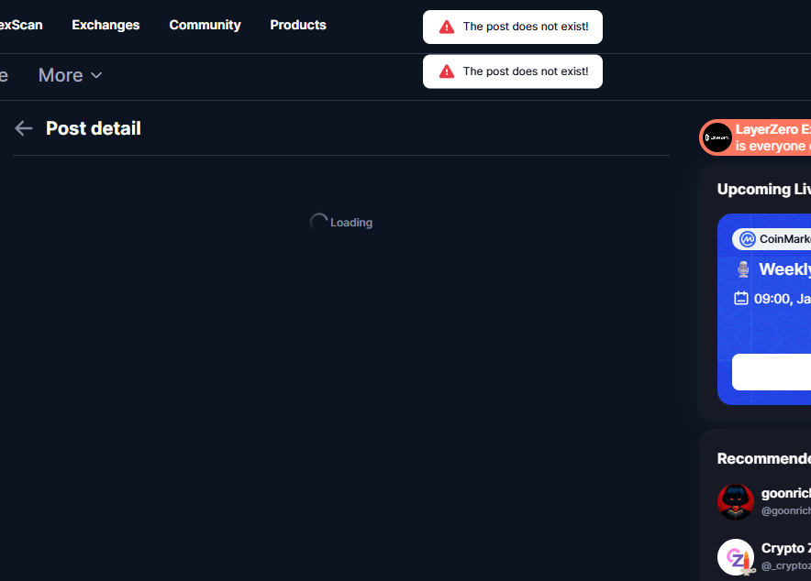Open goonrich's avatar
Screen dimensions: 811x581
(736, 502)
